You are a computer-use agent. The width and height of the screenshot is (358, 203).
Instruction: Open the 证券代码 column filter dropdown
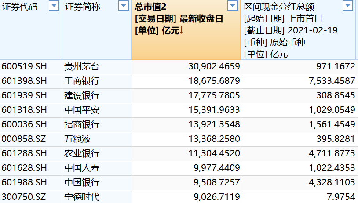54,6
